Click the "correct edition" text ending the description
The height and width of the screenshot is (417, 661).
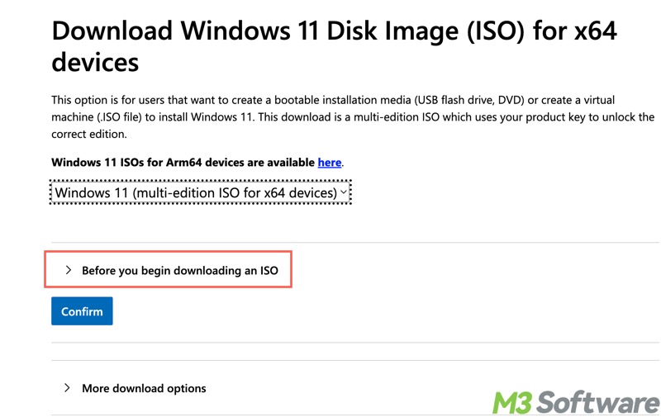pos(88,134)
